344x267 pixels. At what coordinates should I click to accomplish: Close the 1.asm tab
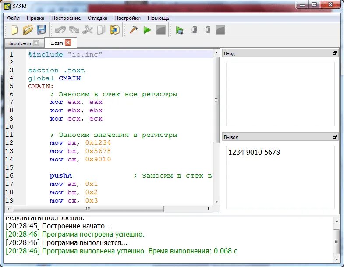click(x=68, y=43)
